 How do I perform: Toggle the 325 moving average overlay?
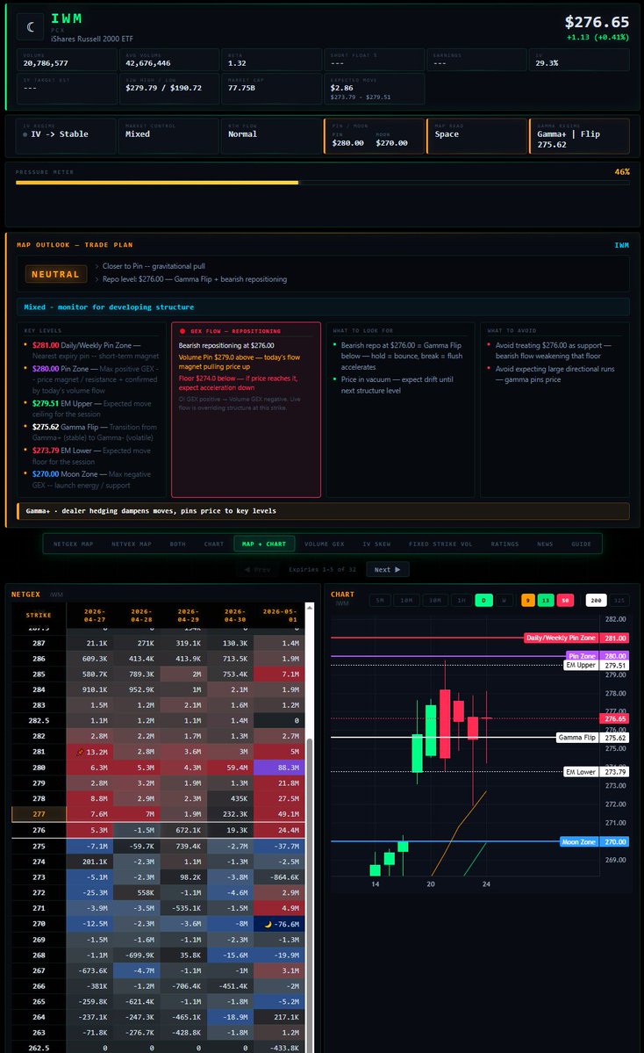619,601
